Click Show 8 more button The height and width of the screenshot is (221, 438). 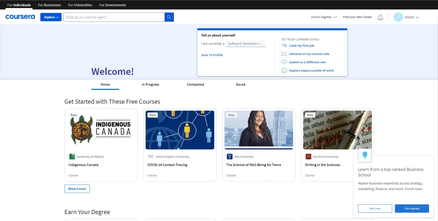[77, 189]
